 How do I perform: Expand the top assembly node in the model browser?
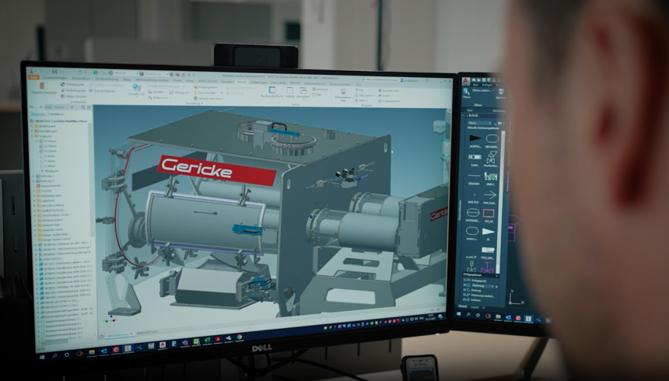32,121
